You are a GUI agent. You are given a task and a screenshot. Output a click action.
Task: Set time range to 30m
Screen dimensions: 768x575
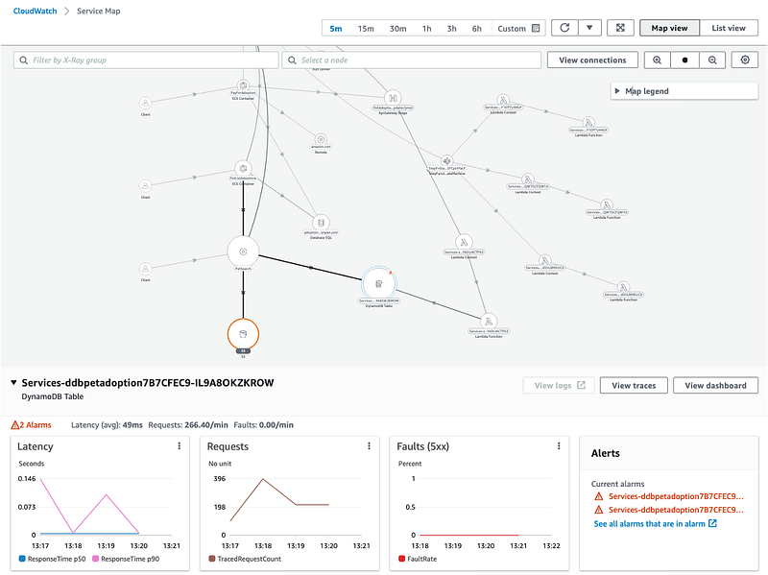397,29
